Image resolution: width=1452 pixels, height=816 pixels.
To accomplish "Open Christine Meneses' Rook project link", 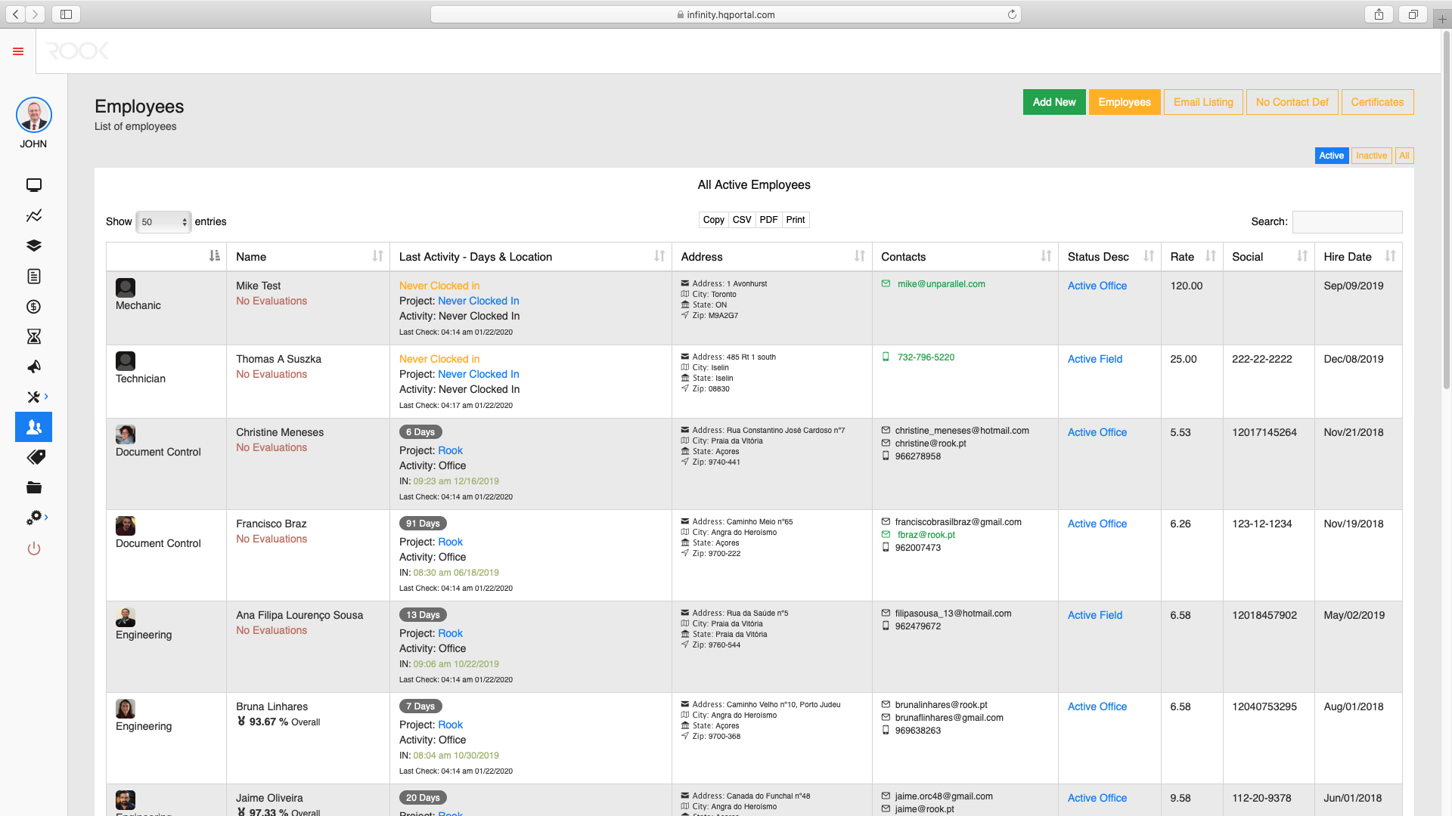I will (x=450, y=450).
